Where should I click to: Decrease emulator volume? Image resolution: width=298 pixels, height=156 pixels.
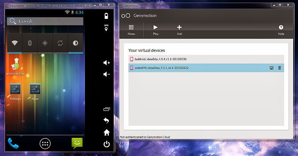click(x=107, y=74)
